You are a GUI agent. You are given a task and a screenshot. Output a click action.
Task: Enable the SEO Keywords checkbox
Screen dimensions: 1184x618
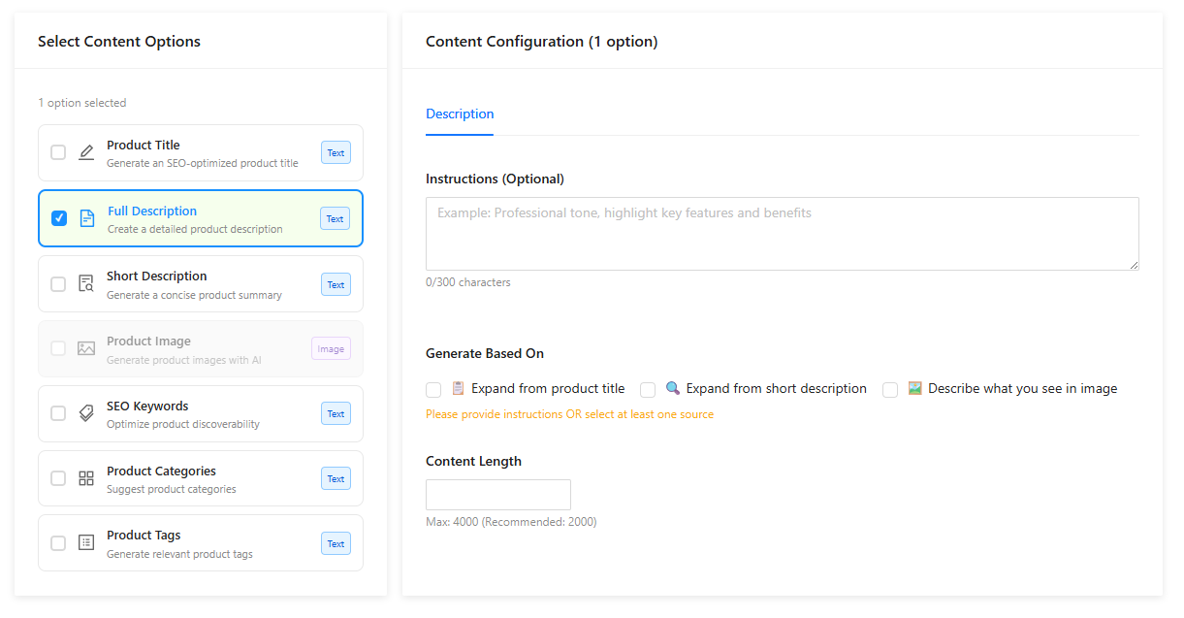coord(58,413)
